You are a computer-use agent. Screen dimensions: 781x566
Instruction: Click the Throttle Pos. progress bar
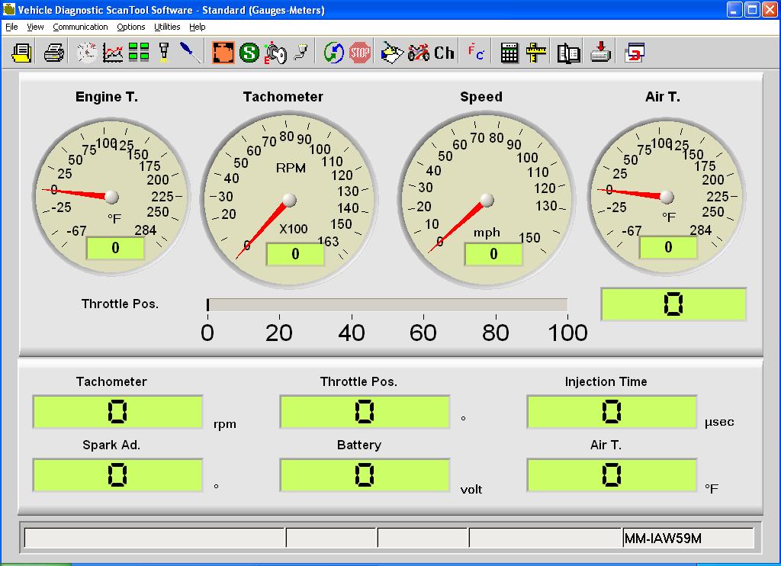(387, 305)
